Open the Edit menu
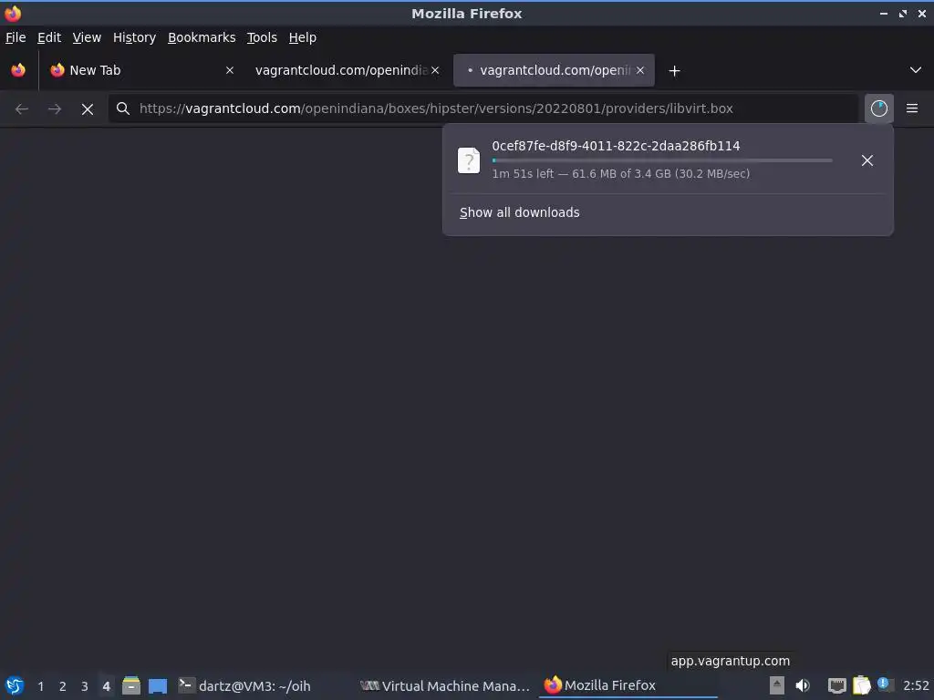 [x=49, y=37]
